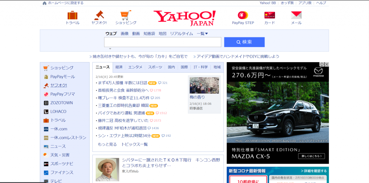Click the Ikyu.com sidebar icon
369x183 pixels.
tap(46, 129)
